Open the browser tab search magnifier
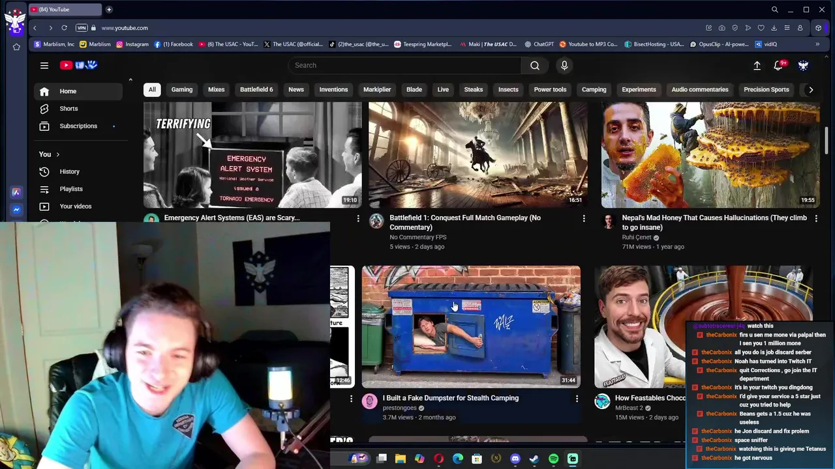 click(774, 10)
